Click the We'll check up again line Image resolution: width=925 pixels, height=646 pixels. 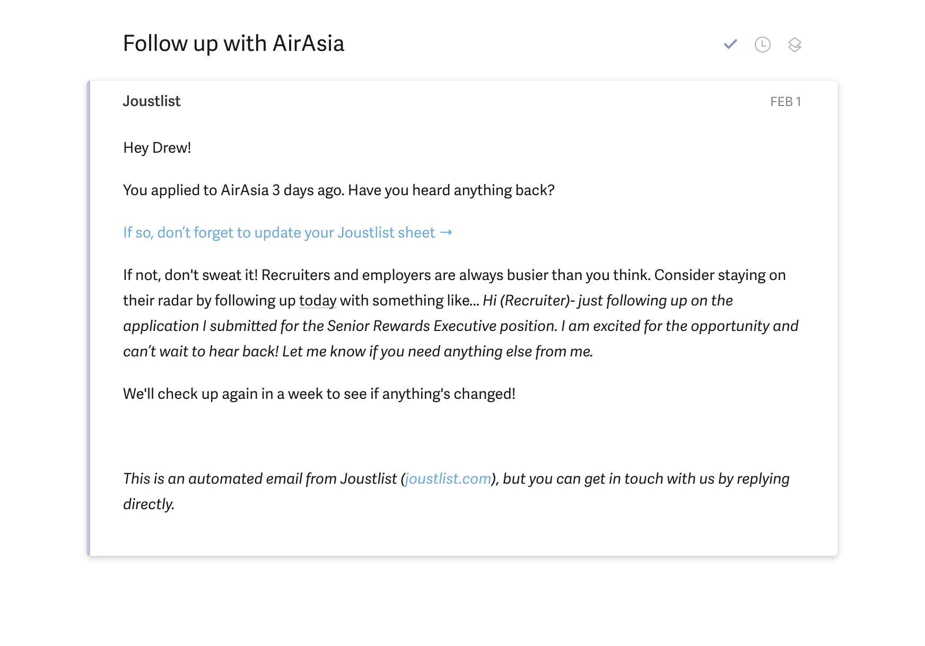[x=319, y=394]
